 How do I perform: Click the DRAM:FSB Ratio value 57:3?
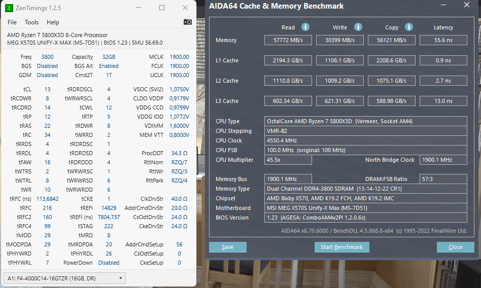coord(443,179)
